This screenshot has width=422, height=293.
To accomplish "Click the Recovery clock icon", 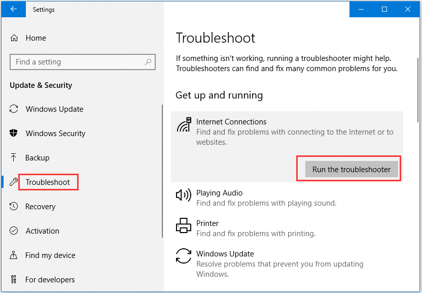I will click(14, 207).
